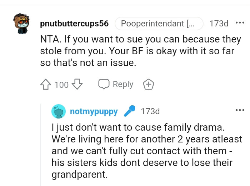Visit the notmypuppy username link
This screenshot has width=250, height=186.
[94, 111]
